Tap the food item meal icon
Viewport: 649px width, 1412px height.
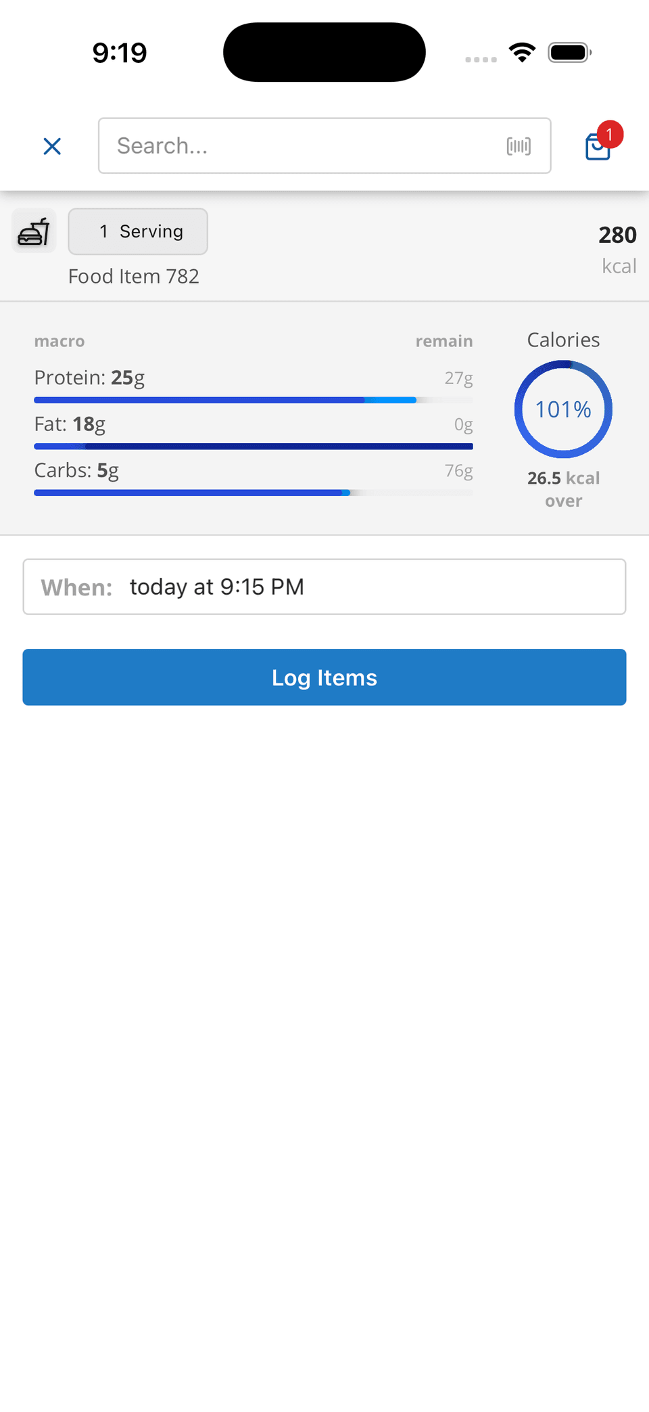34,231
